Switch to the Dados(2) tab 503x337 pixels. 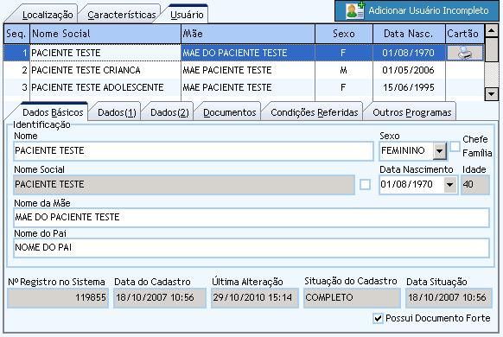point(169,112)
